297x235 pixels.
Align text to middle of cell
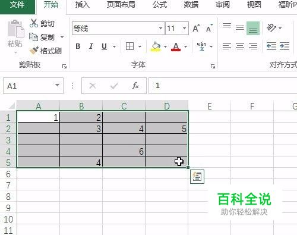click(x=240, y=28)
